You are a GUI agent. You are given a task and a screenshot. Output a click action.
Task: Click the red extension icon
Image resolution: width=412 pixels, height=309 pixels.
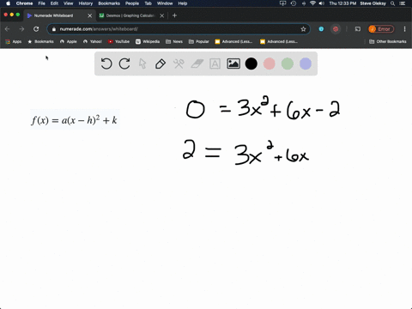click(336, 29)
